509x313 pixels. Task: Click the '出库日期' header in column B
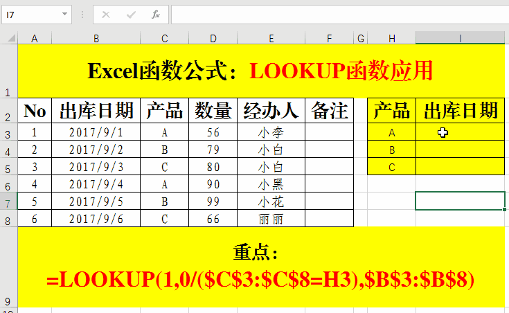[96, 110]
